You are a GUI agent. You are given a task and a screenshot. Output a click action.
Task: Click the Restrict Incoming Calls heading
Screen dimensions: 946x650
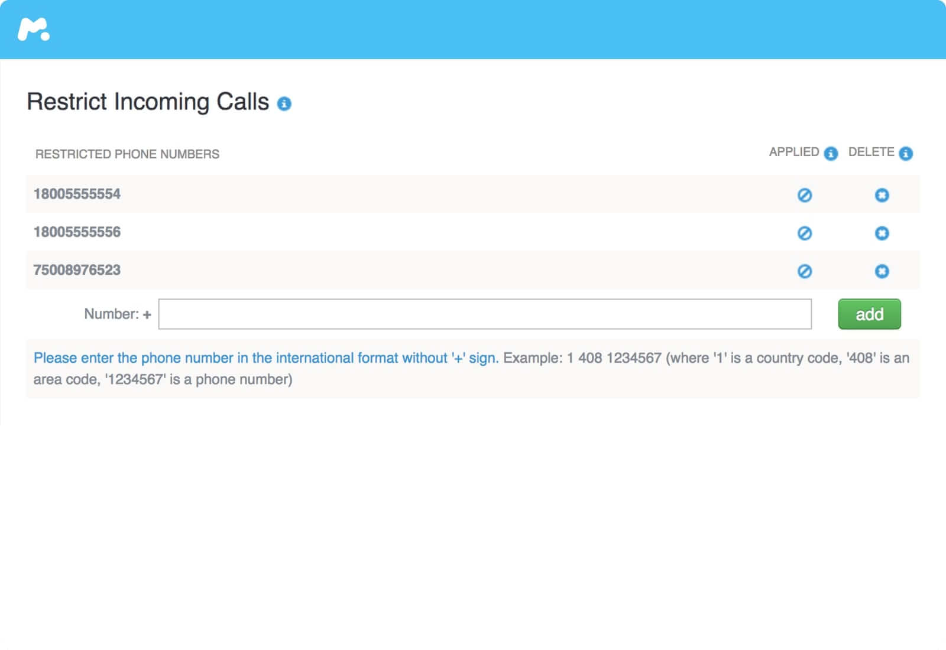pyautogui.click(x=148, y=102)
